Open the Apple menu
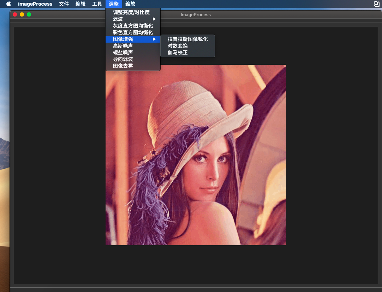382x292 pixels. pyautogui.click(x=8, y=4)
